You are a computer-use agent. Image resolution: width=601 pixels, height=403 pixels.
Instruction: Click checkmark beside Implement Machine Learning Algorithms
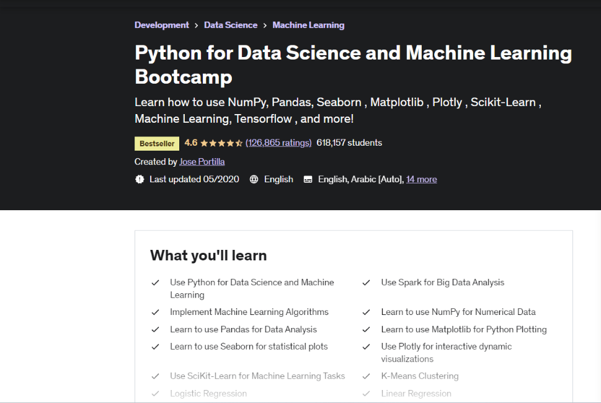pos(156,312)
